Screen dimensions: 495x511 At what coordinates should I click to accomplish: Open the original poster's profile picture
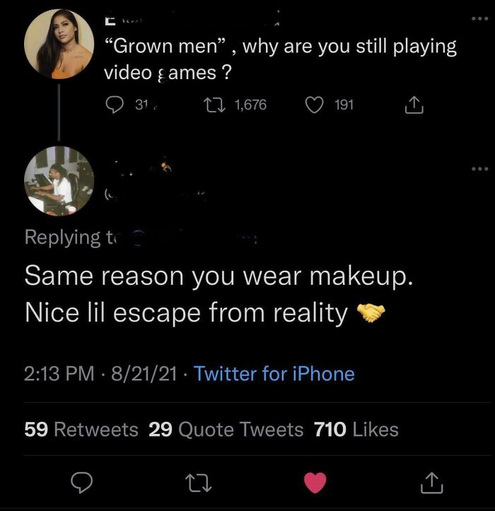click(x=59, y=44)
